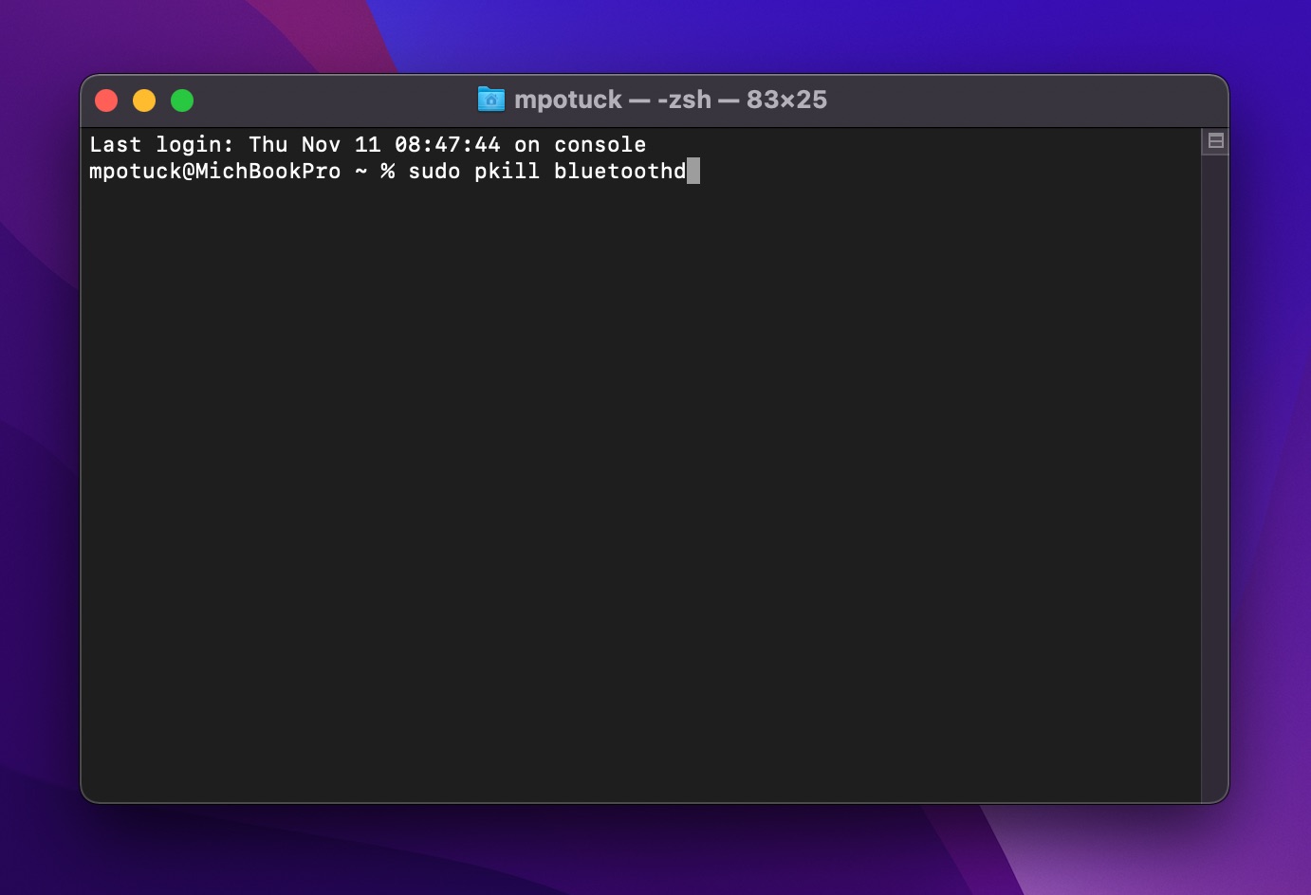The image size is (1311, 895).
Task: Click the block cursor after bluetoothd
Action: [695, 171]
